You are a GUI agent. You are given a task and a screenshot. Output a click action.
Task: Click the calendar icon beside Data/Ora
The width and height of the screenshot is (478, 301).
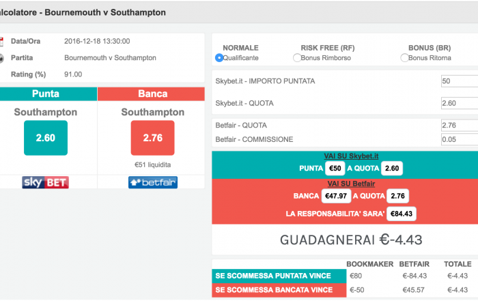1,42
